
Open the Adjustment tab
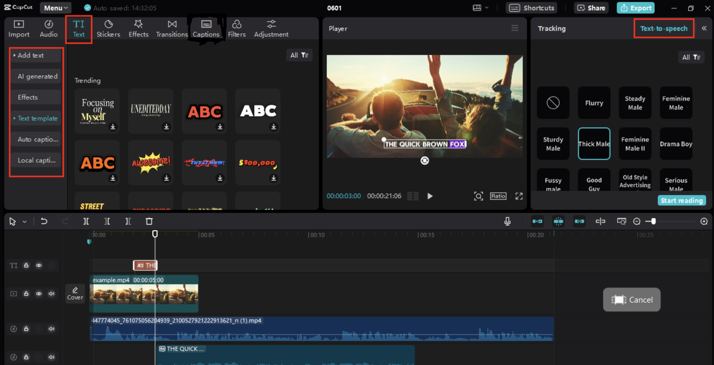271,28
